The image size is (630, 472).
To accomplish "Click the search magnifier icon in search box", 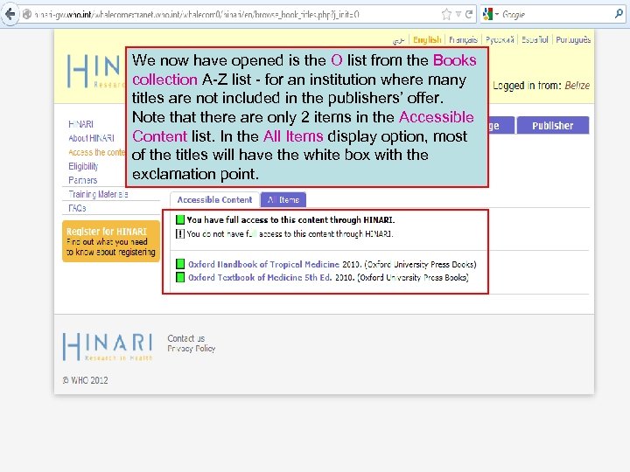I will (619, 14).
